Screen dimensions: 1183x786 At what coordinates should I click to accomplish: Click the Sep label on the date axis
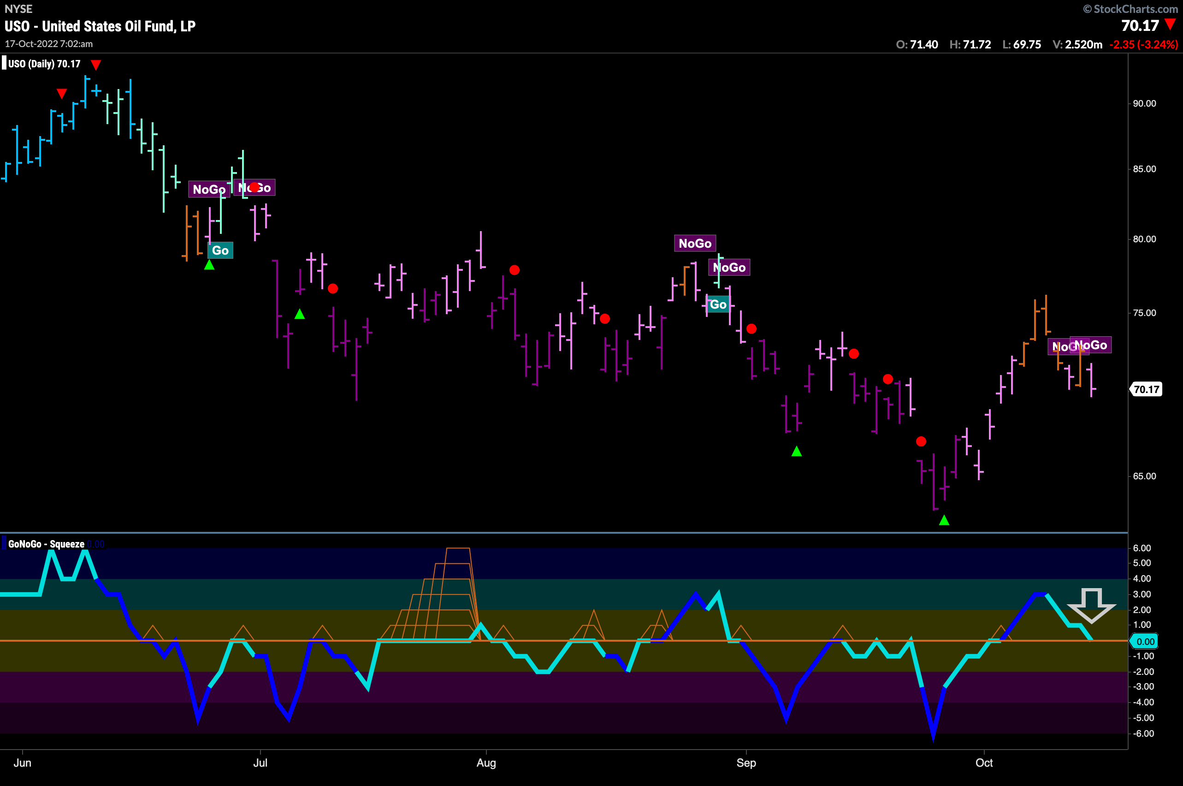[x=746, y=762]
